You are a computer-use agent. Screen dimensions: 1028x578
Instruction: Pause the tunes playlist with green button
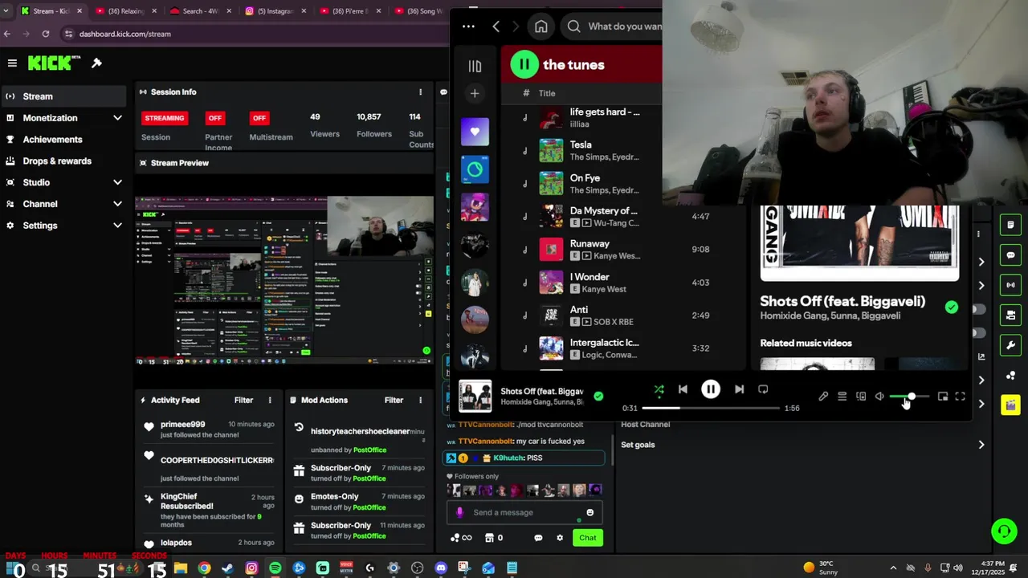coord(524,64)
